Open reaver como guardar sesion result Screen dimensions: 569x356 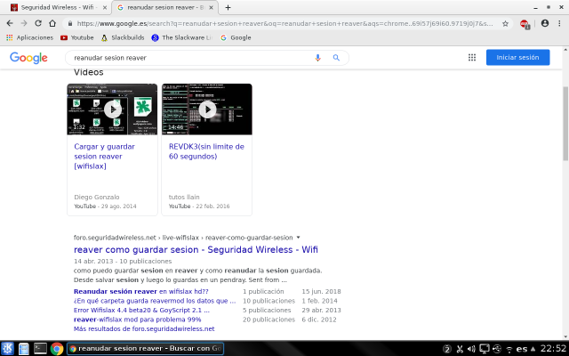pyautogui.click(x=196, y=249)
